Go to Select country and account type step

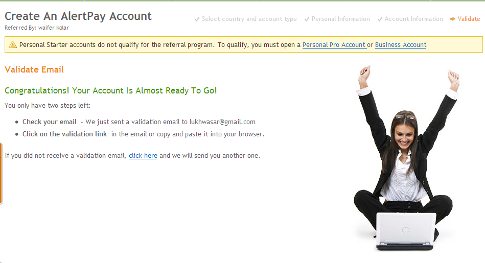249,19
